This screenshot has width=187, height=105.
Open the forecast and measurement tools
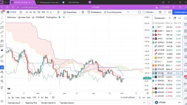click(x=2, y=46)
